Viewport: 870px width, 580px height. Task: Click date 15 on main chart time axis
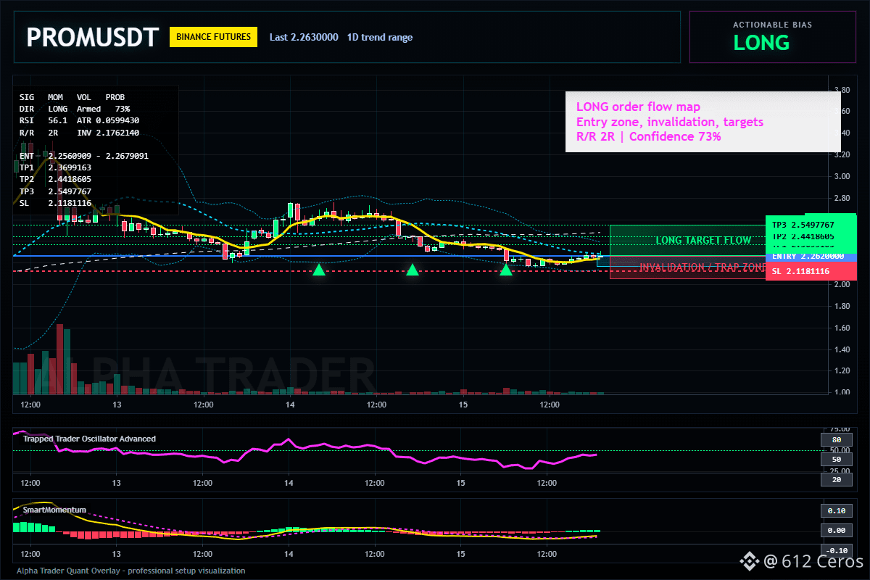pyautogui.click(x=462, y=404)
